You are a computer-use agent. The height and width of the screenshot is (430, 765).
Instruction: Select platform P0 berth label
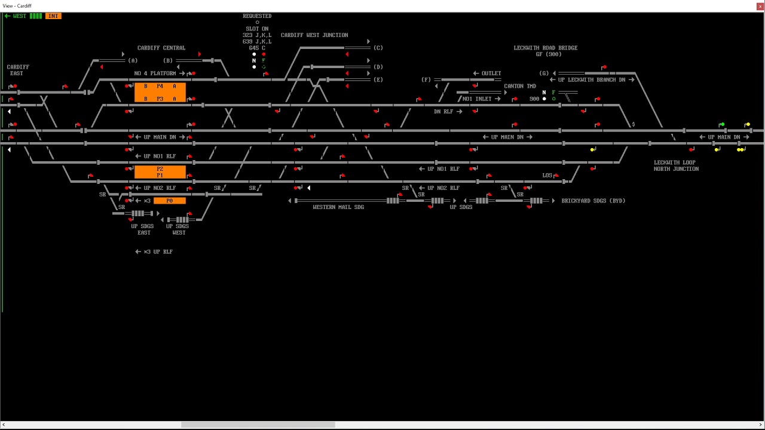(x=169, y=201)
